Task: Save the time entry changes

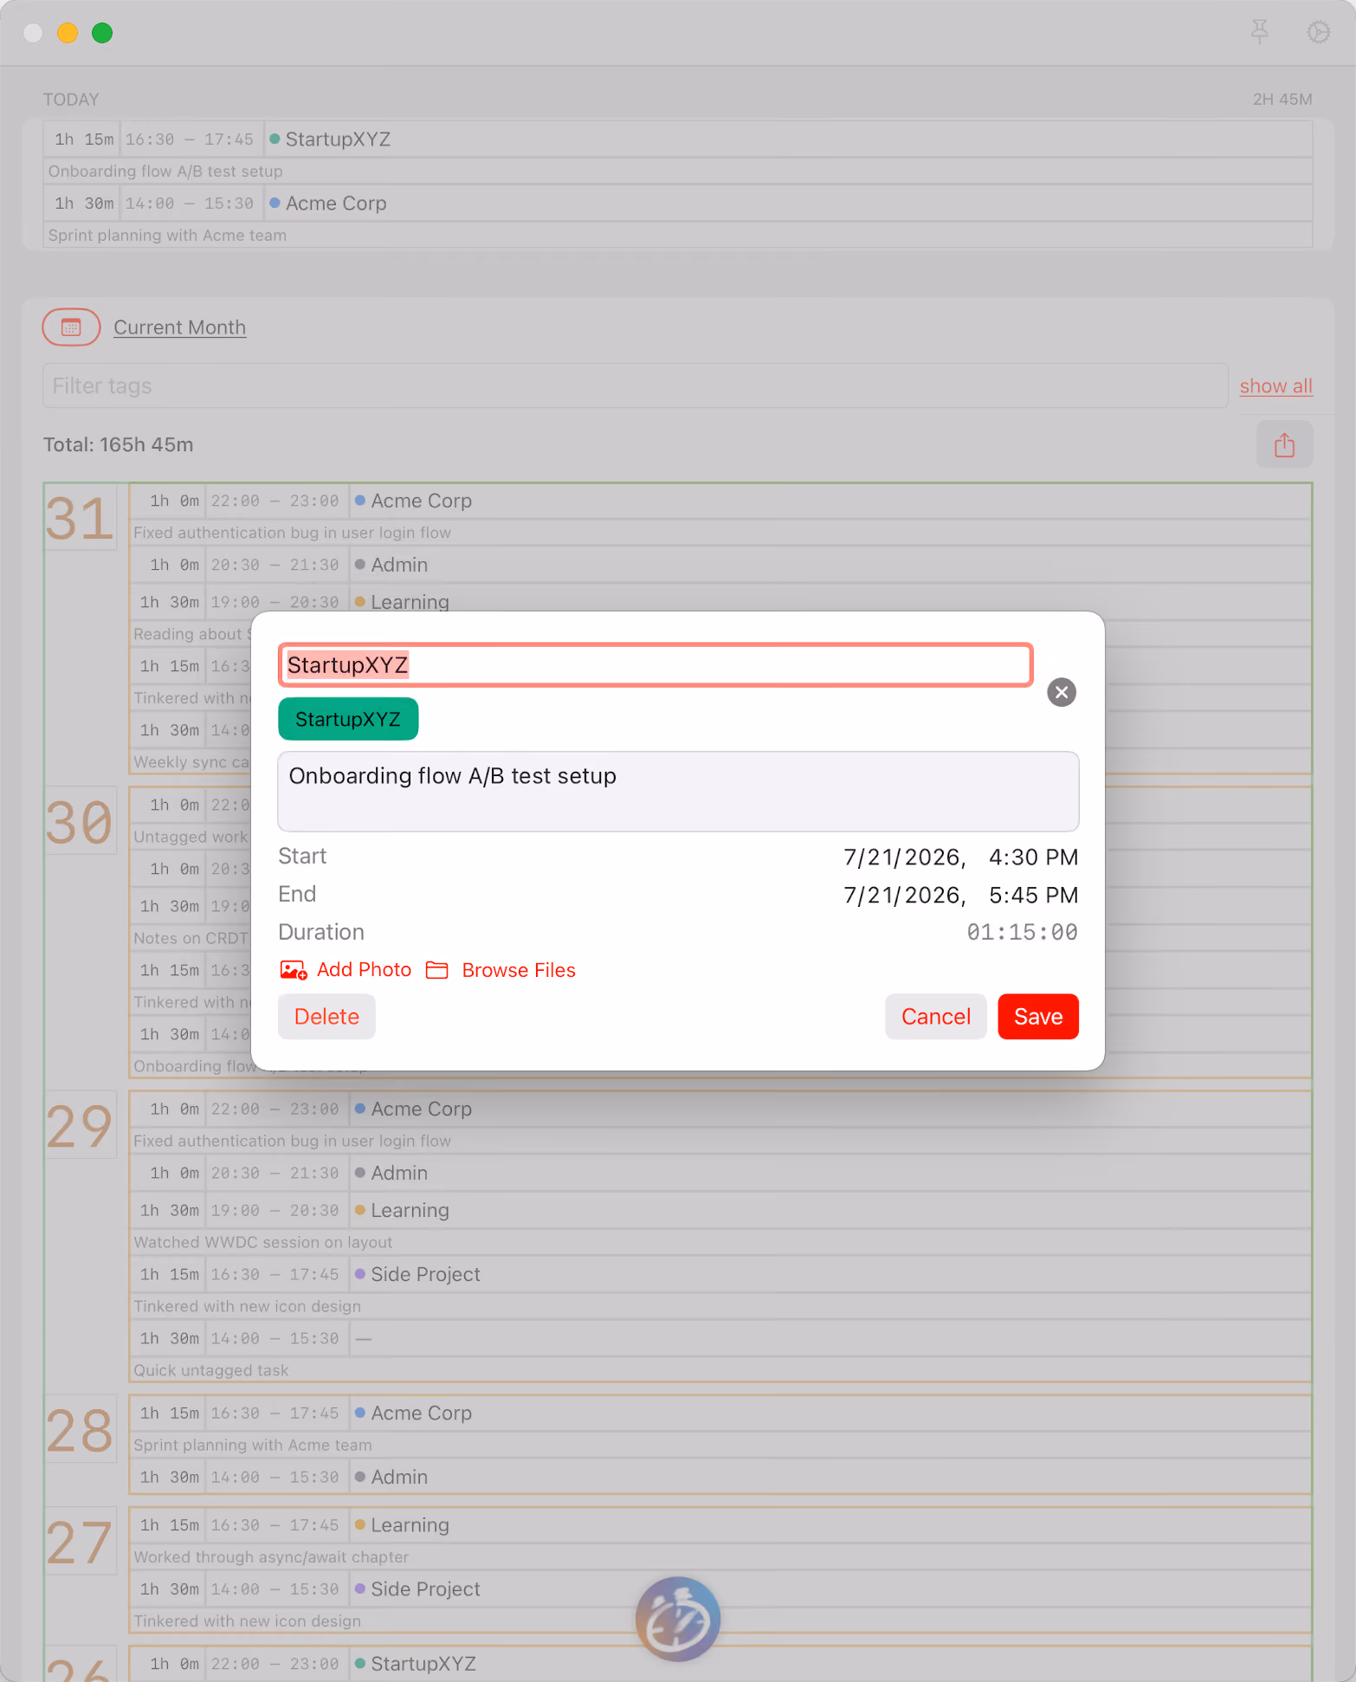Action: 1038,1017
